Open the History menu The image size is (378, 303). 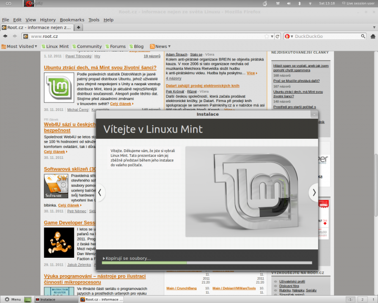coord(48,20)
